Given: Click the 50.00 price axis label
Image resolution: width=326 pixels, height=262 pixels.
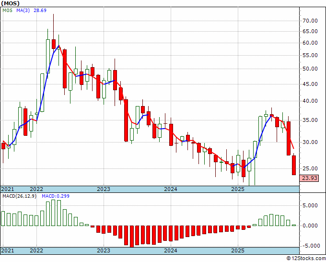Looking at the screenshot, I should pos(310,69).
